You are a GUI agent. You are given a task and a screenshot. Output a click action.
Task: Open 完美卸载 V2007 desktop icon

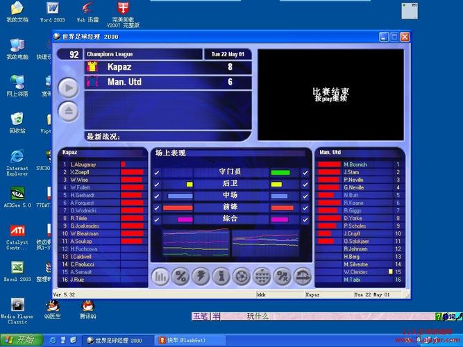(123, 15)
